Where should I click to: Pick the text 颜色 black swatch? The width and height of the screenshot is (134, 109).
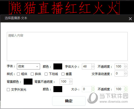click(x=58, y=66)
